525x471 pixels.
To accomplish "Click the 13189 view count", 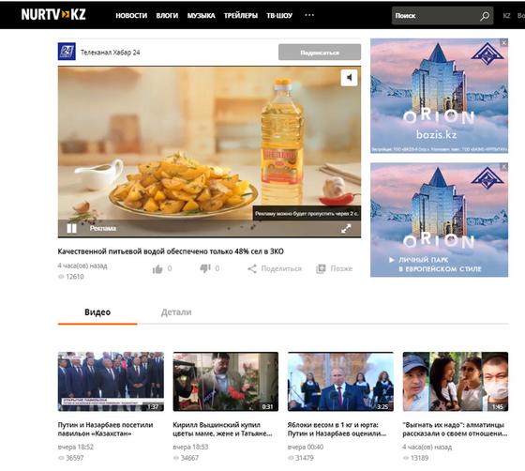I will [x=419, y=458].
